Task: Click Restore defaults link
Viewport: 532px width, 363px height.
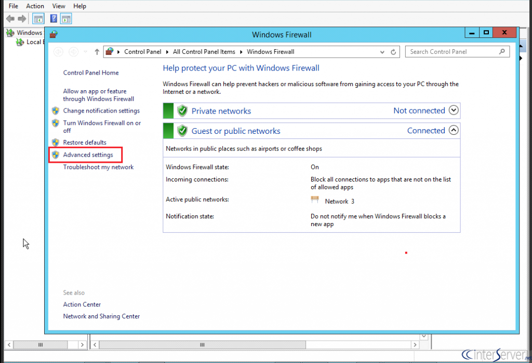Action: [x=85, y=143]
